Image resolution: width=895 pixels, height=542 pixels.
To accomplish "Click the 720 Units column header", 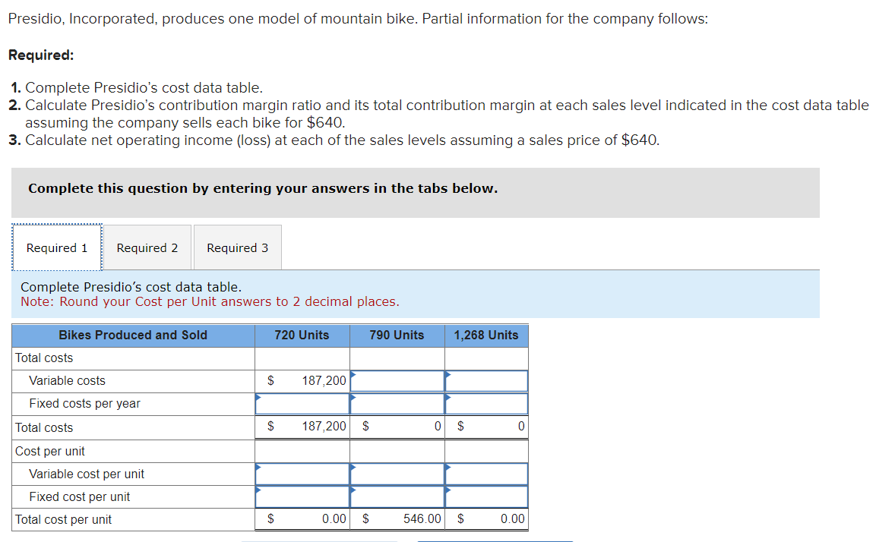I will (302, 336).
